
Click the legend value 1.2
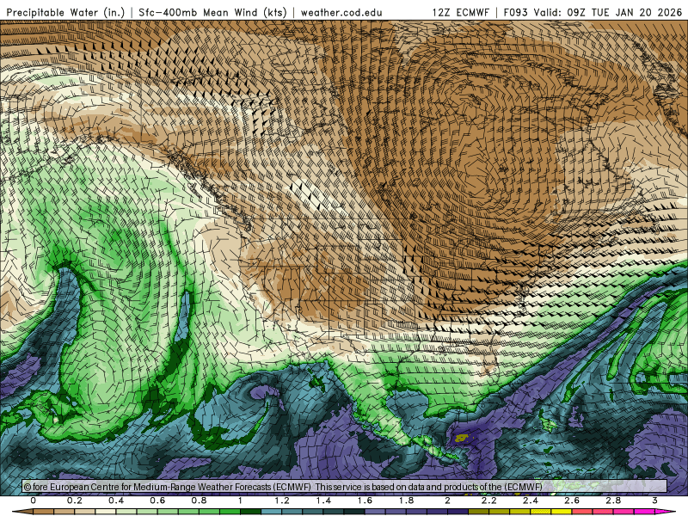point(282,501)
